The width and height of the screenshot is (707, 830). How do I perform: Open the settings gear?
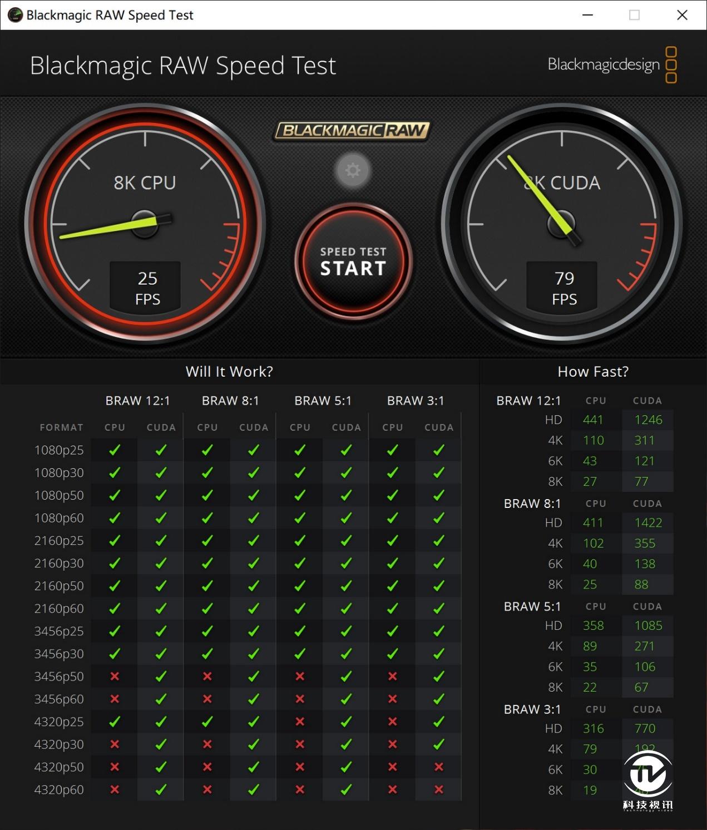(x=353, y=170)
